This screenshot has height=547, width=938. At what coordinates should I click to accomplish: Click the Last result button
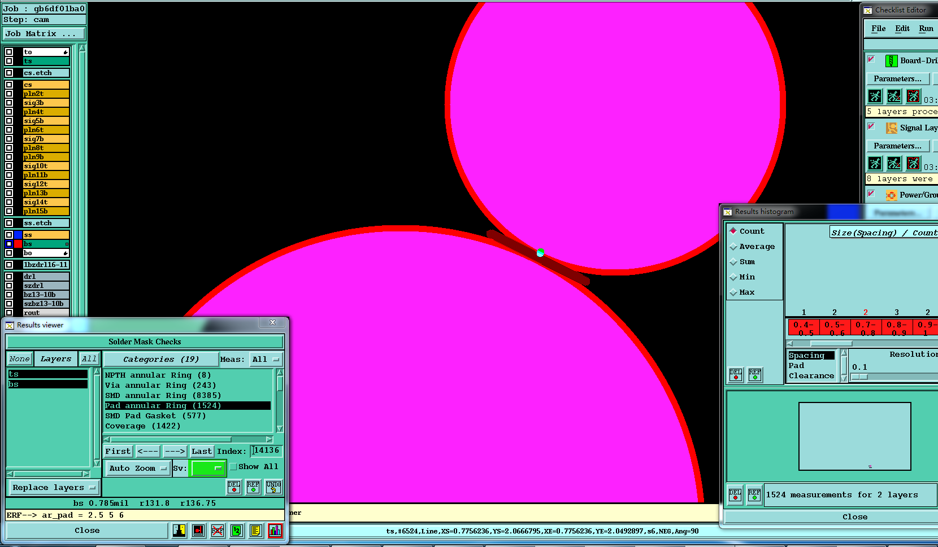[201, 451]
